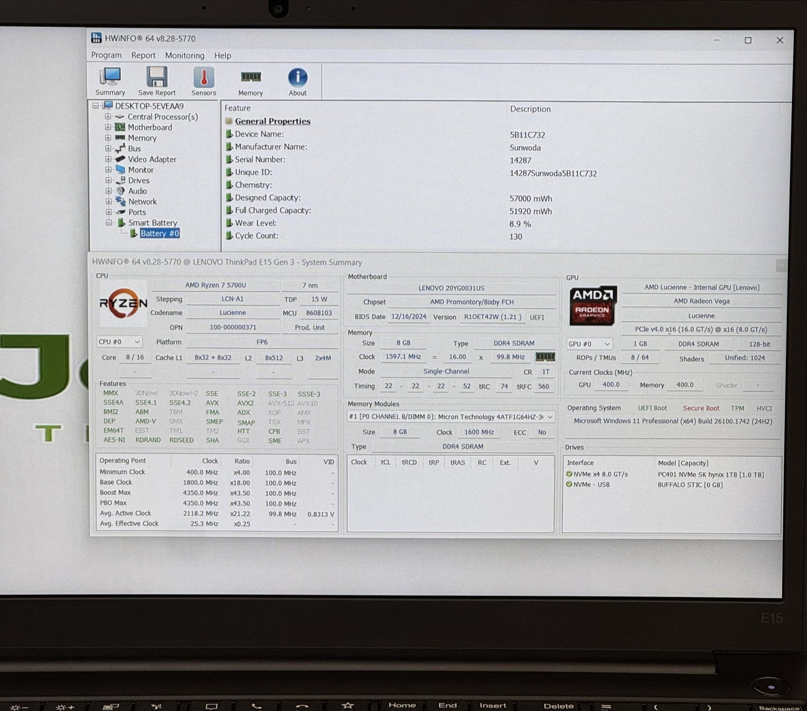
Task: Select the Drives tree node
Action: (139, 181)
